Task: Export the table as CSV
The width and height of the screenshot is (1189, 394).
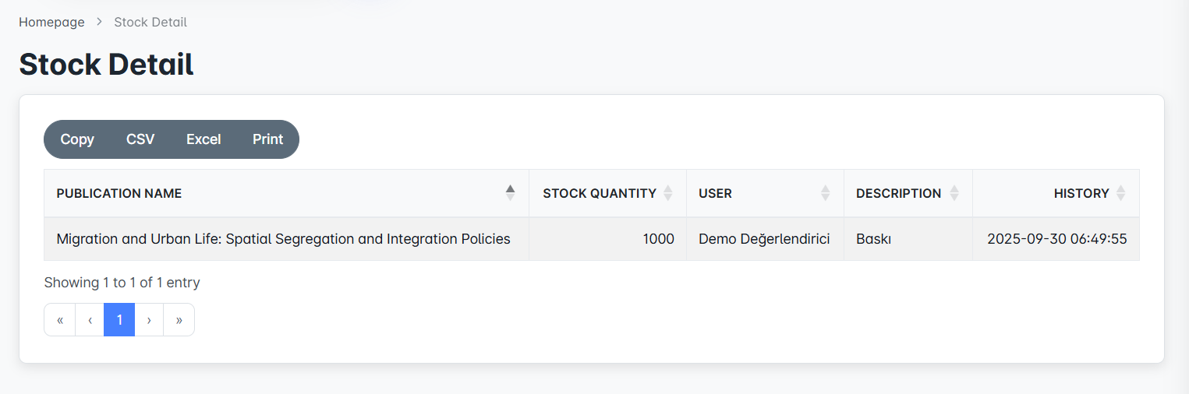Action: [140, 139]
